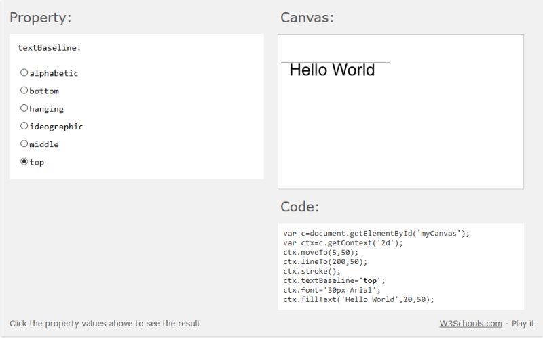Image resolution: width=543 pixels, height=338 pixels.
Task: Click the textBaseline: label
Action: [49, 47]
